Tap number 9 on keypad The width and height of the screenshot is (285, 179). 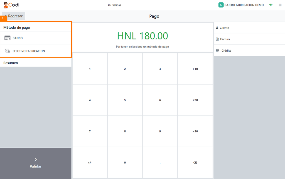tap(160, 131)
